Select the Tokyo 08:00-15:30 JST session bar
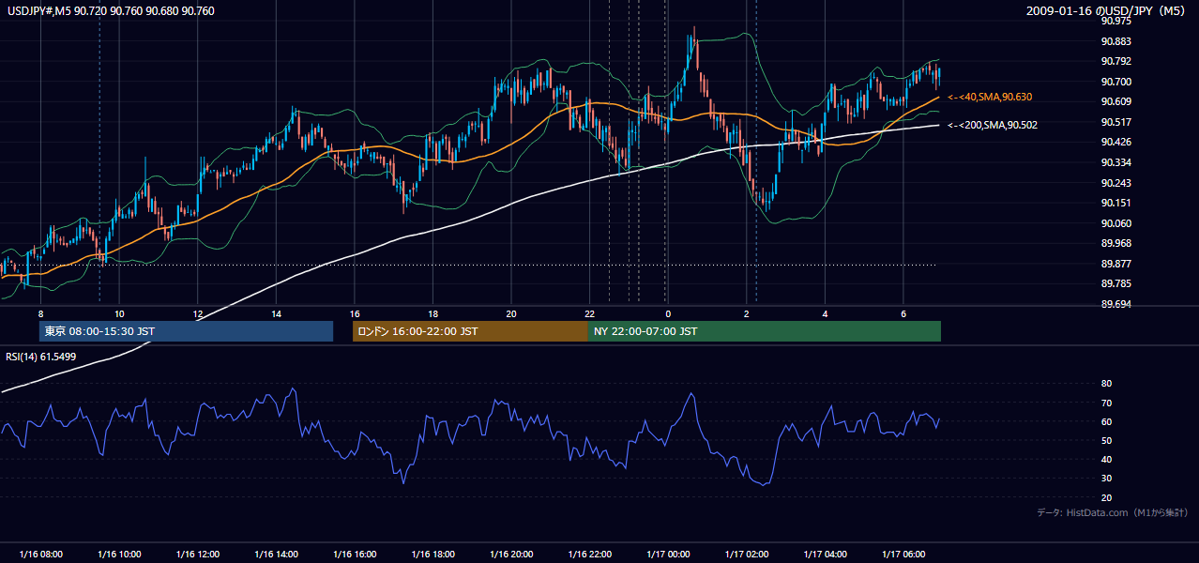 pyautogui.click(x=186, y=331)
